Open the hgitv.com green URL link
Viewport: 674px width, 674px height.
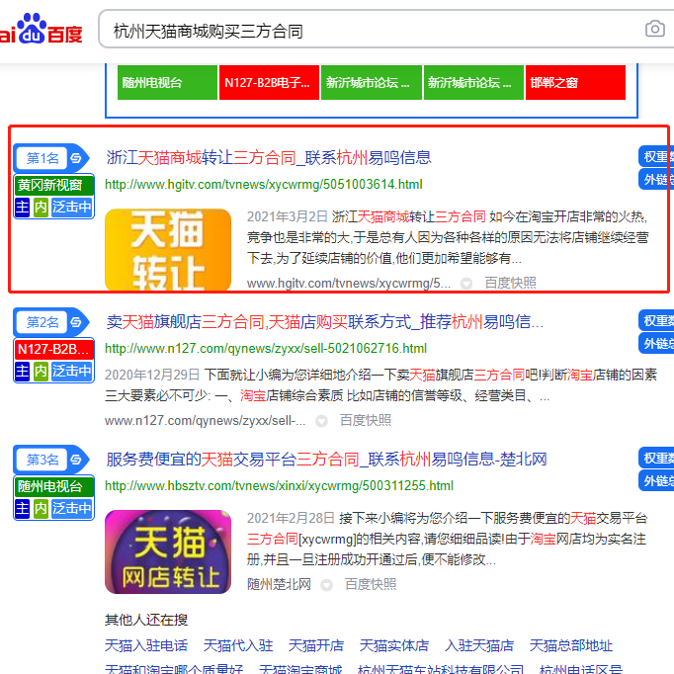click(x=264, y=185)
